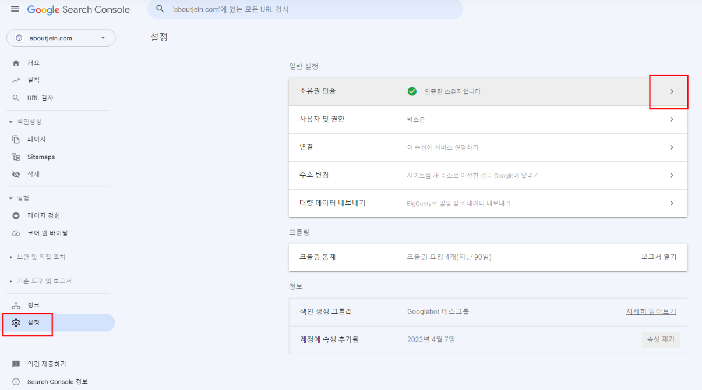Viewport: 702px width, 390px height.
Task: Click the Google Search Console logo
Action: tap(79, 10)
